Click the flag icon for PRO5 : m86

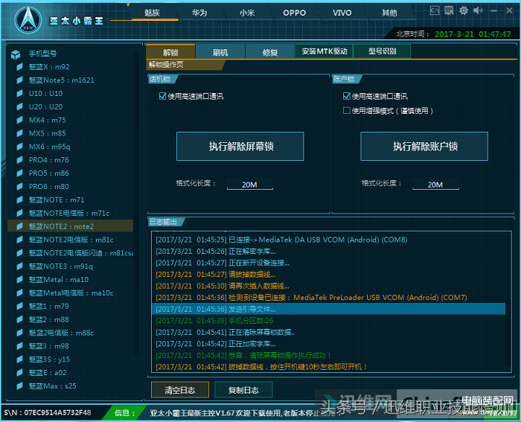click(x=19, y=173)
